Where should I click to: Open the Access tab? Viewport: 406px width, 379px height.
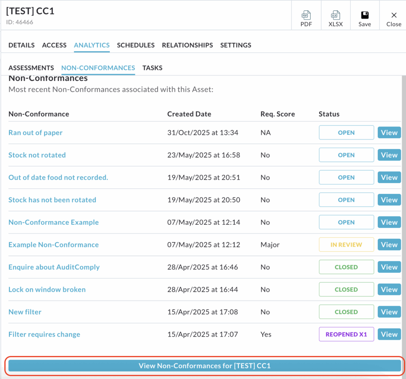coord(54,45)
